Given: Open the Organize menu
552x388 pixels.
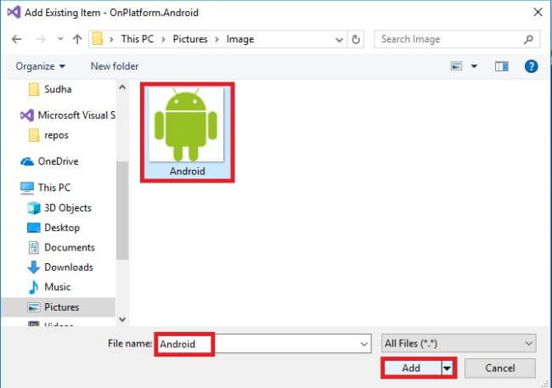Looking at the screenshot, I should [40, 66].
